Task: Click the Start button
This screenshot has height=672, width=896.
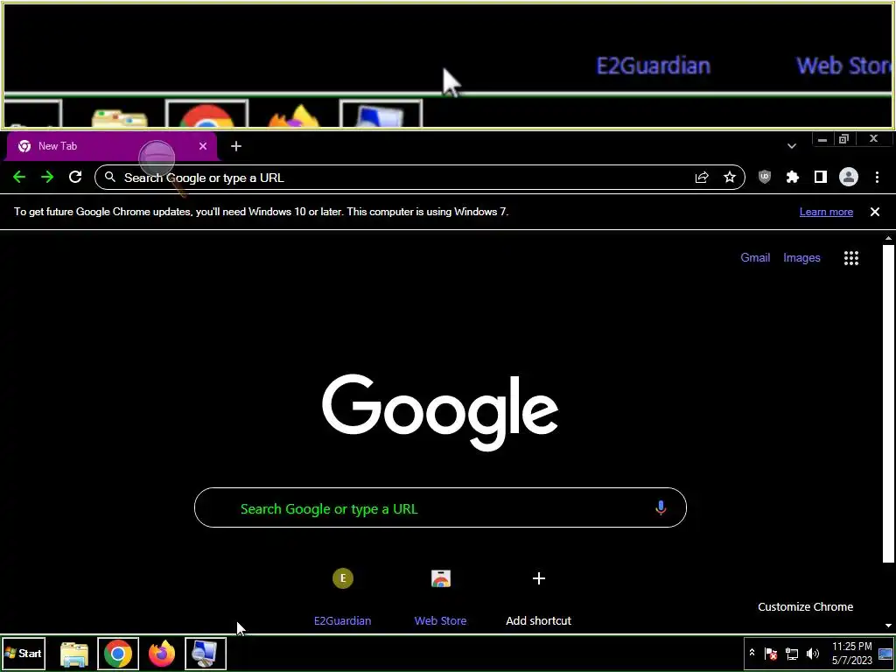Action: (x=24, y=653)
